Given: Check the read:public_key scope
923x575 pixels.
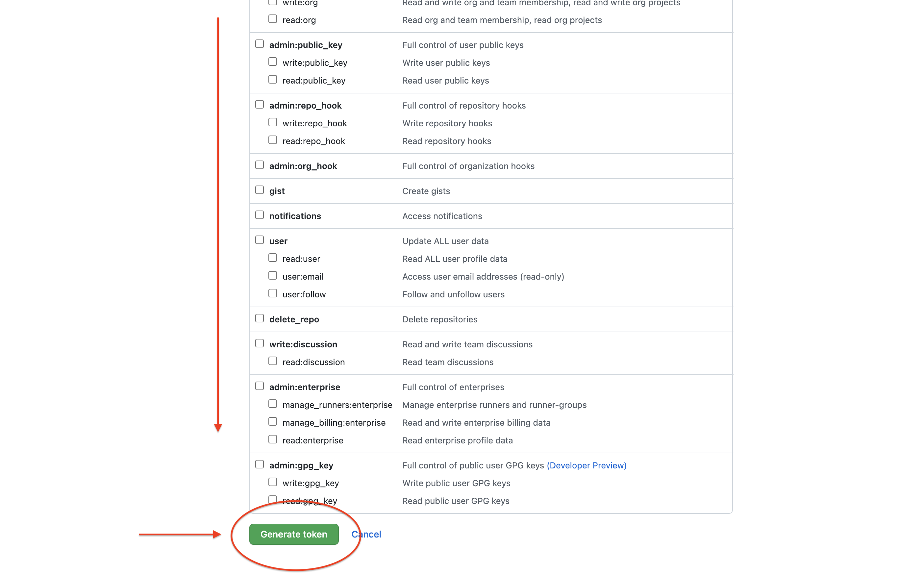Looking at the screenshot, I should point(272,79).
